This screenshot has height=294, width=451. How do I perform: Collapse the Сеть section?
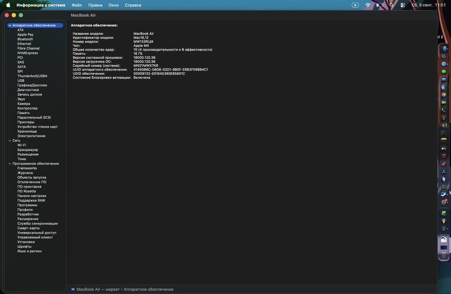[x=10, y=140]
